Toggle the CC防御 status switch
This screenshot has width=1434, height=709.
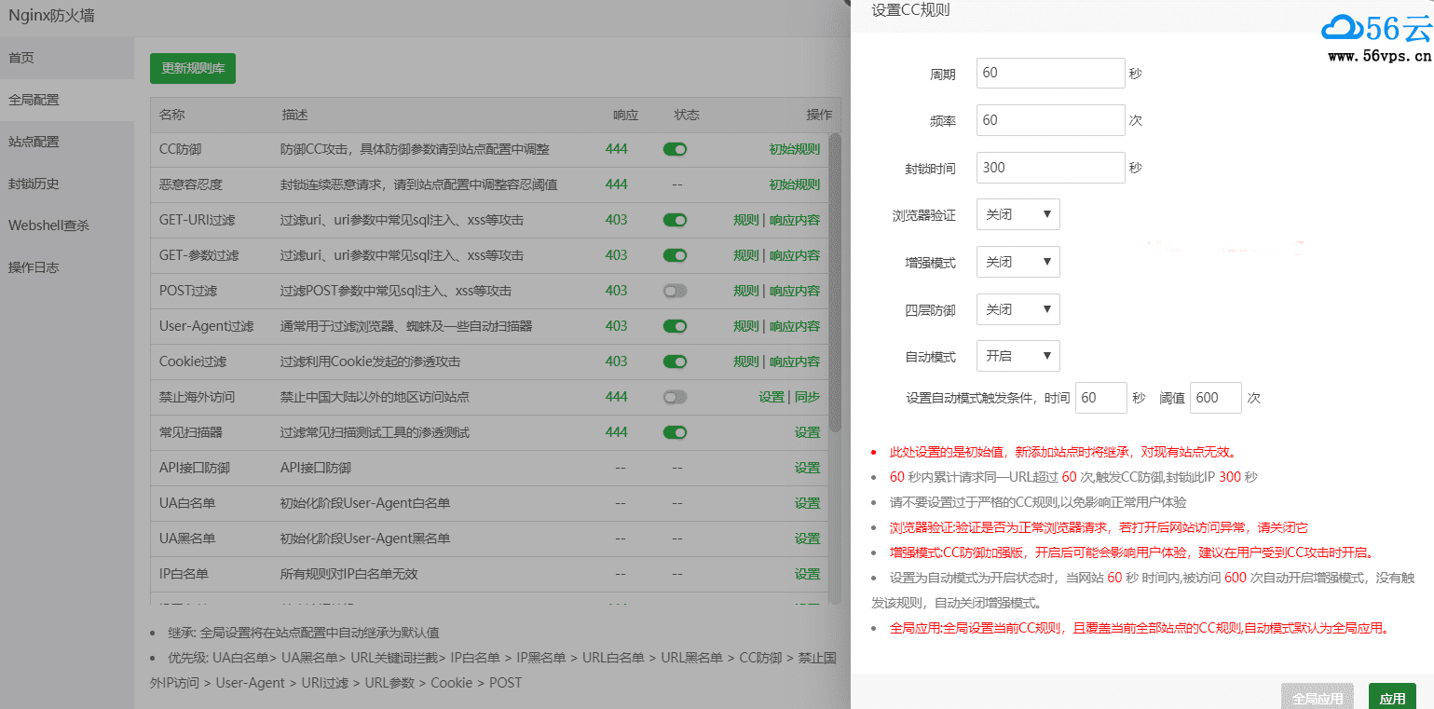pos(675,149)
